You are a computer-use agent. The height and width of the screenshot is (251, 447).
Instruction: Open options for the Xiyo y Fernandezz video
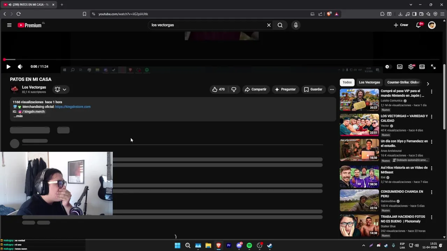[432, 142]
